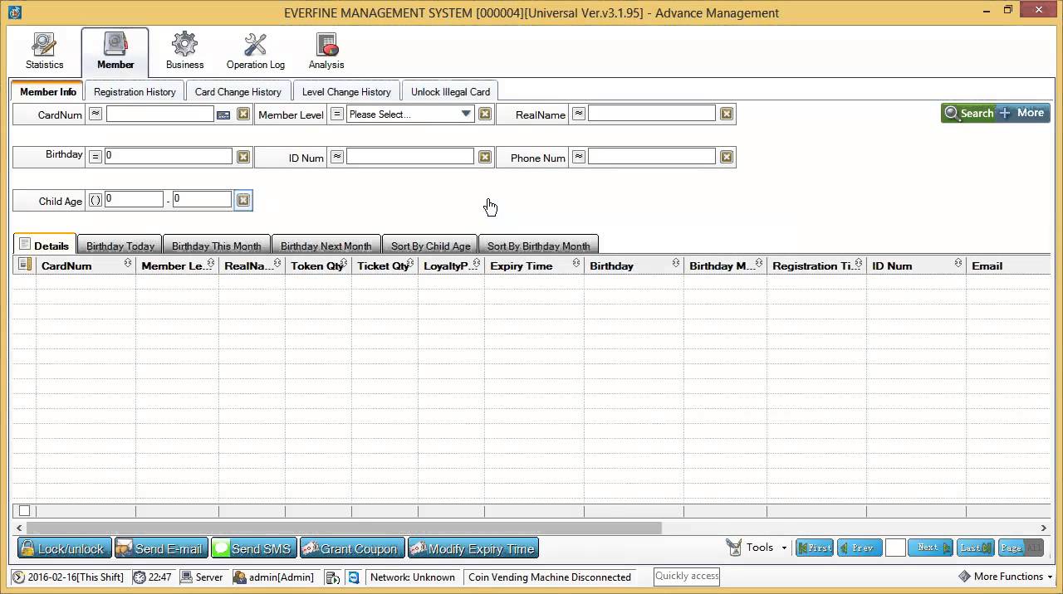
Task: Toggle the RealName comparison operator
Action: tap(578, 114)
